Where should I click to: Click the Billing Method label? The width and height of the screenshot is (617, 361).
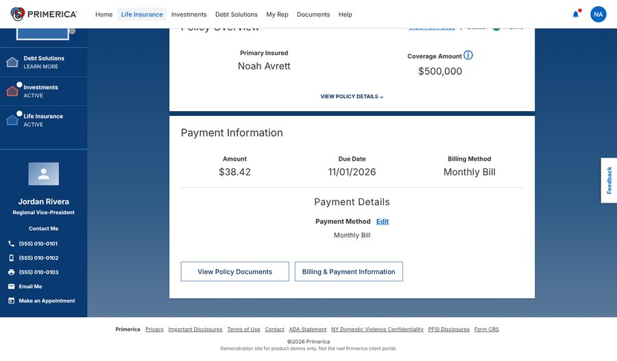470,159
